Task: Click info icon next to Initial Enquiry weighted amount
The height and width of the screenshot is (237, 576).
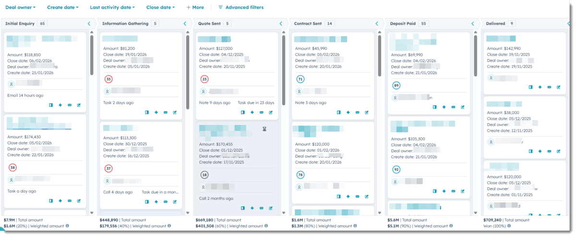Action: click(67, 226)
